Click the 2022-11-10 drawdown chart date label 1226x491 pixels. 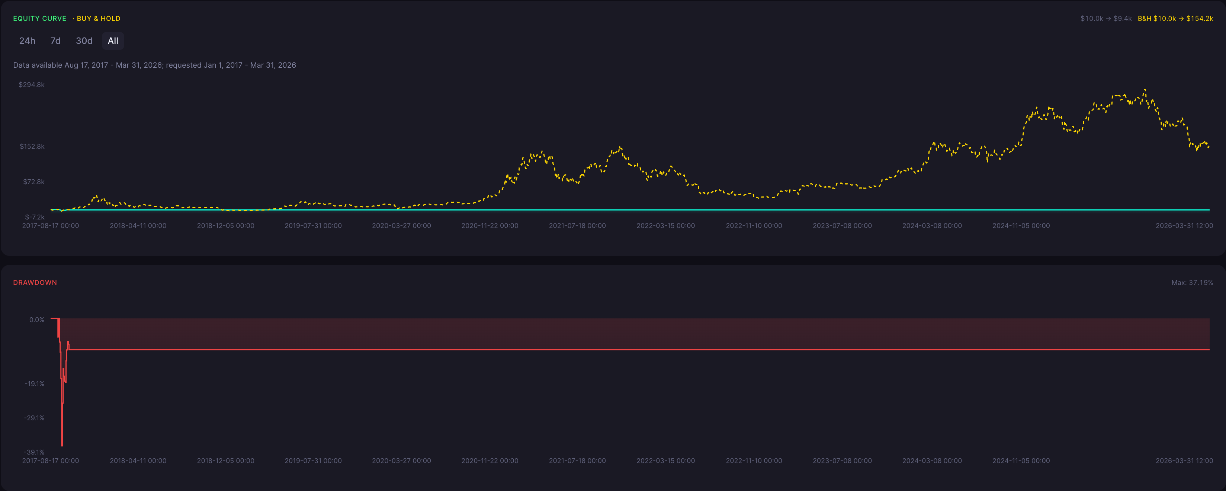point(754,460)
